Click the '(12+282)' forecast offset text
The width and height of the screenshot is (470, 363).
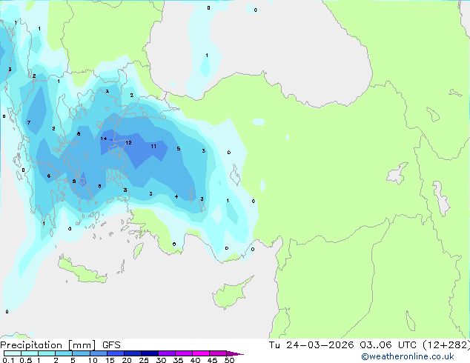[x=446, y=345]
